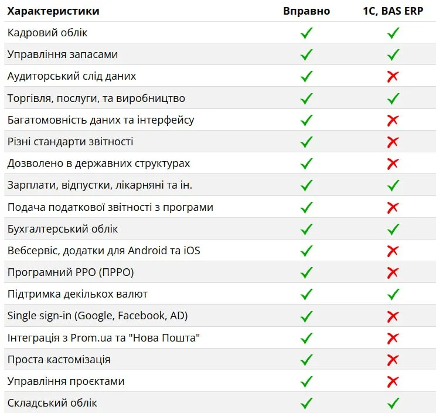The width and height of the screenshot is (436, 413).
Task: Click the Подача податкової звітності row label
Action: pos(110,207)
